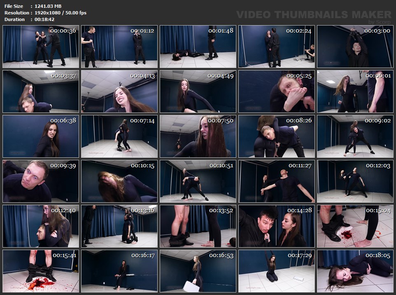Choose the thumbnail stamped 00:18:05
396x295 pixels.
pos(355,271)
